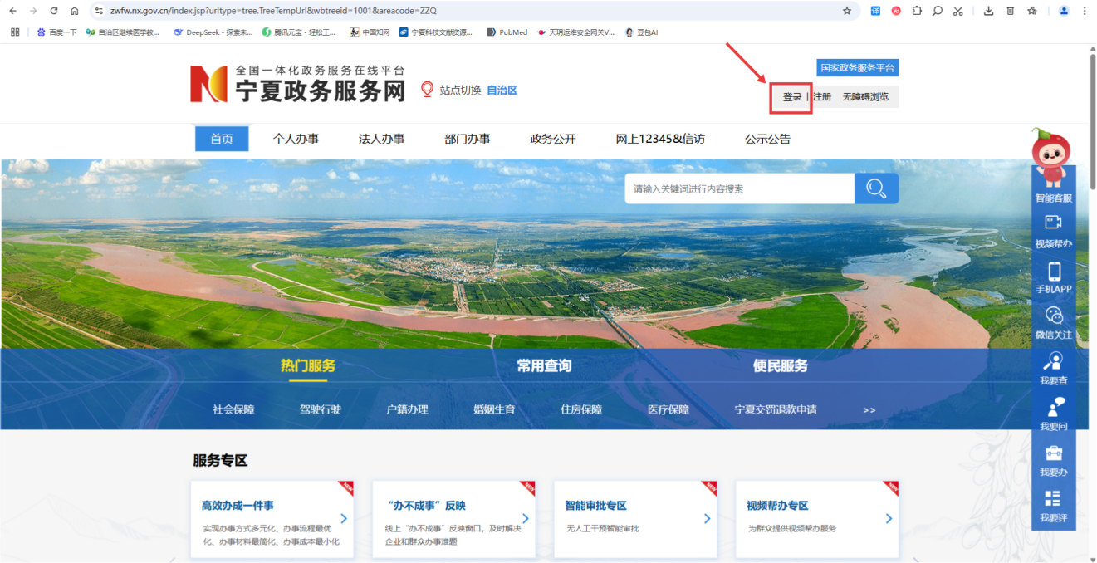Click the 登录 login link
1097x563 pixels.
pos(791,97)
